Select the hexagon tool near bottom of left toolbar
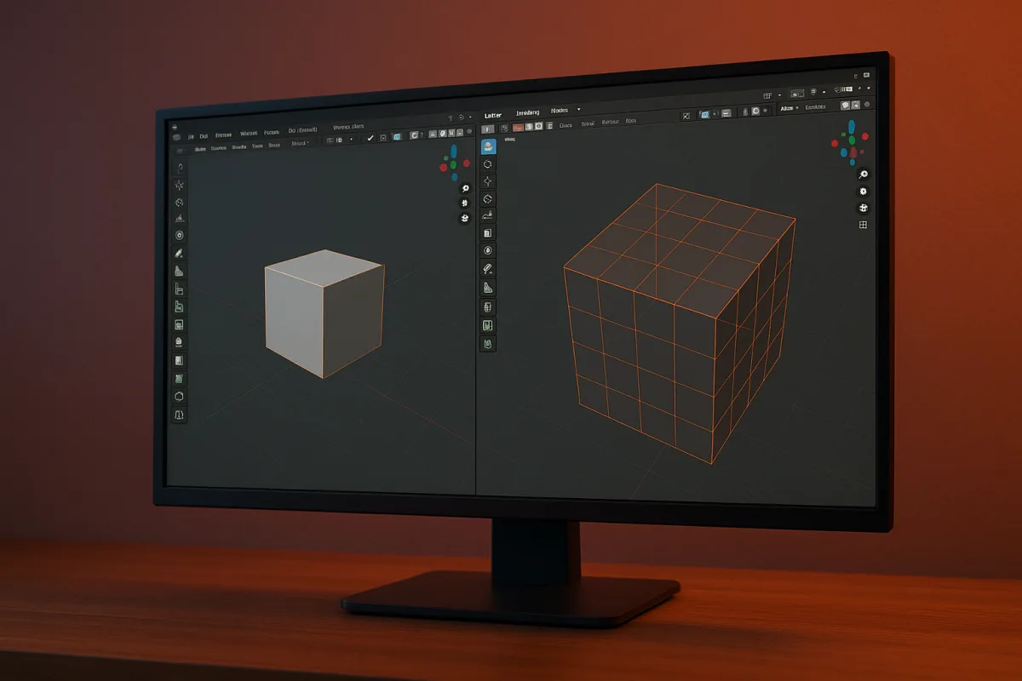 coord(180,396)
